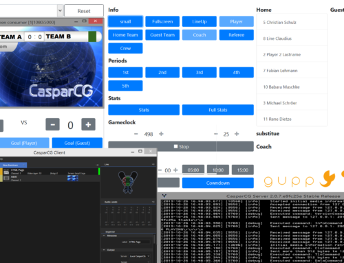Click the Reset button

pos(84,11)
